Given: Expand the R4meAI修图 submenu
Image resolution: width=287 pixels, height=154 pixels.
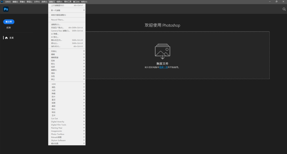Looking at the screenshot, I should coord(67,137).
